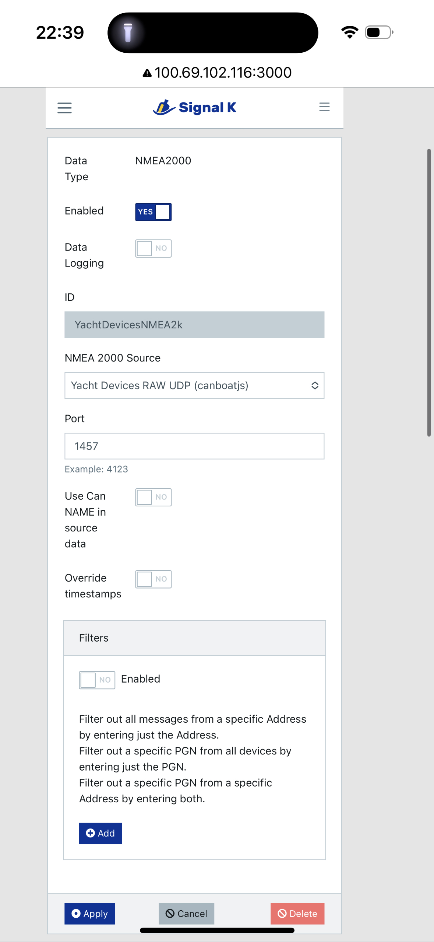Screen dimensions: 434x942
Task: Apply the connection settings
Action: (90, 914)
